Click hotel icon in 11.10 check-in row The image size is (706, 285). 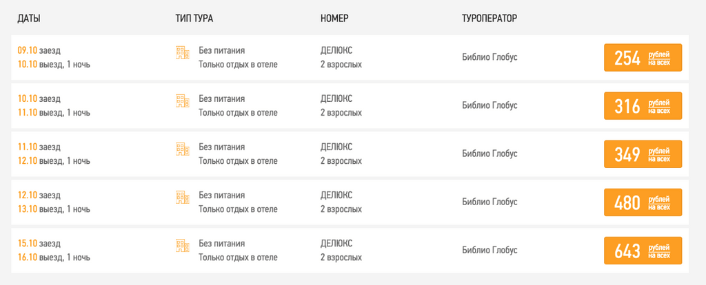point(182,149)
